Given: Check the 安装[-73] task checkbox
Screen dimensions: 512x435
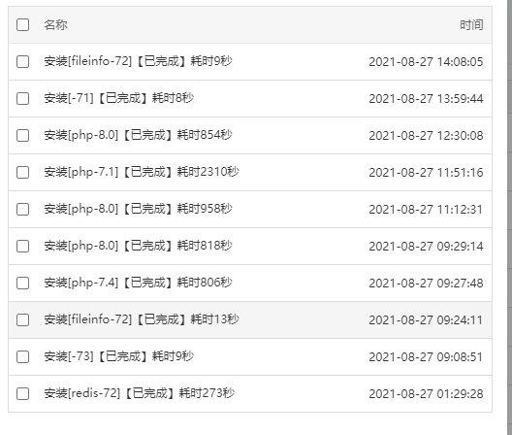Looking at the screenshot, I should (x=22, y=357).
